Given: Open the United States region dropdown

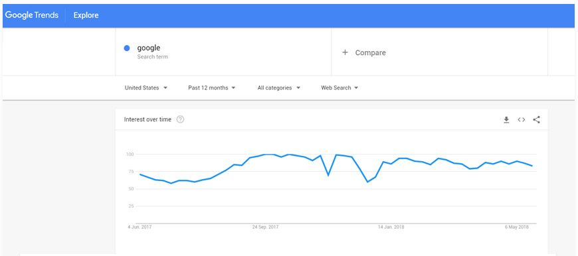Looking at the screenshot, I should pos(146,88).
